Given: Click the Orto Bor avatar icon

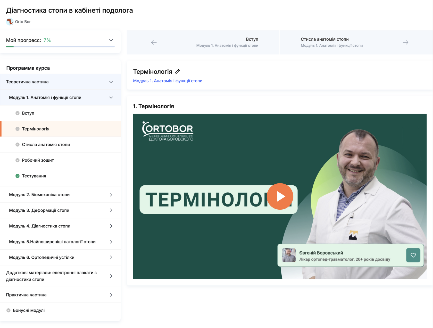Looking at the screenshot, I should 10,22.
